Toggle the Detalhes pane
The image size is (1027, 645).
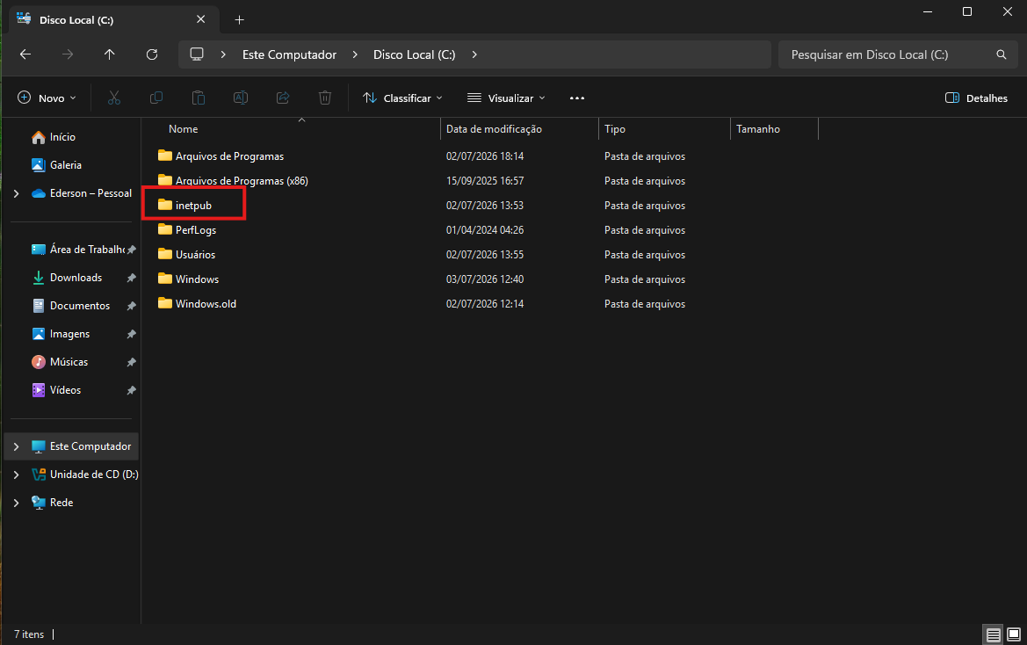(976, 98)
